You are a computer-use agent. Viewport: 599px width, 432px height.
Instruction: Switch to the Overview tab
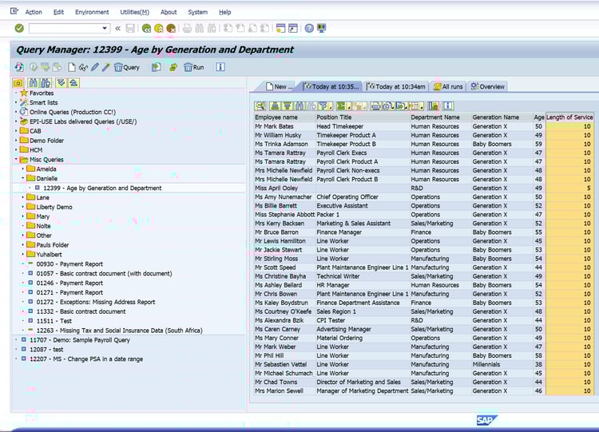click(488, 87)
